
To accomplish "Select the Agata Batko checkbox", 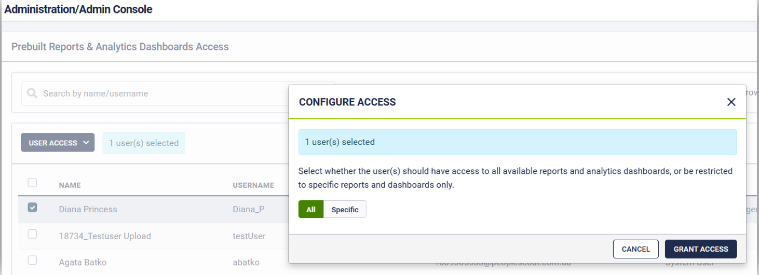I will 32,260.
